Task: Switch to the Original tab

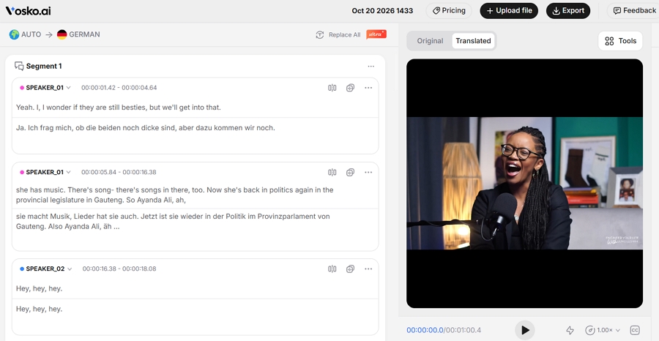Action: (x=430, y=41)
